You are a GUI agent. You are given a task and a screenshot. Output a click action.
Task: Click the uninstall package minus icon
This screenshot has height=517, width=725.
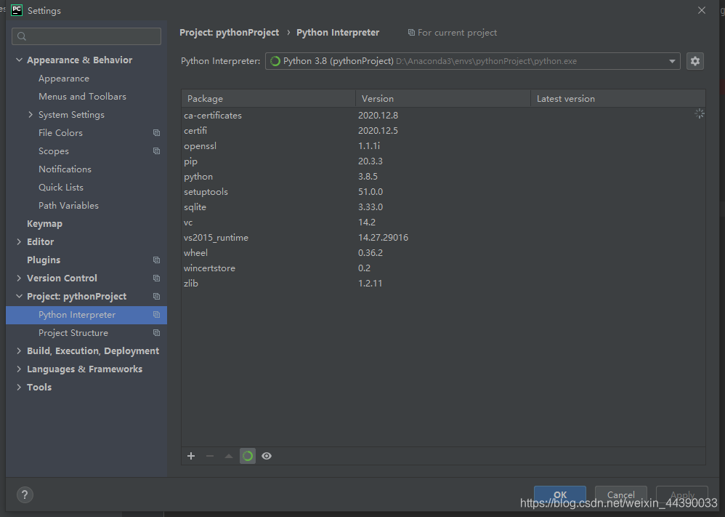[x=210, y=456]
